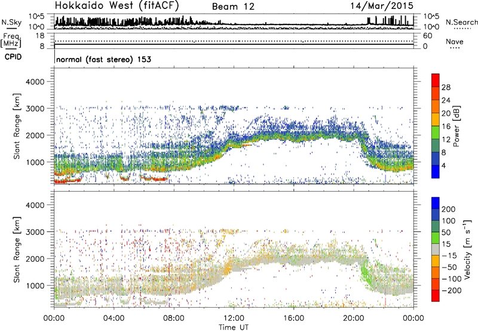This screenshot has width=478, height=331.
Task: Click 'Slant Range [km]' label of velocity panel
Action: (x=17, y=250)
